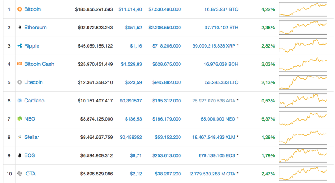Click supply 16.976.038 BCH
Screen dimensions: 335x183
pos(221,64)
